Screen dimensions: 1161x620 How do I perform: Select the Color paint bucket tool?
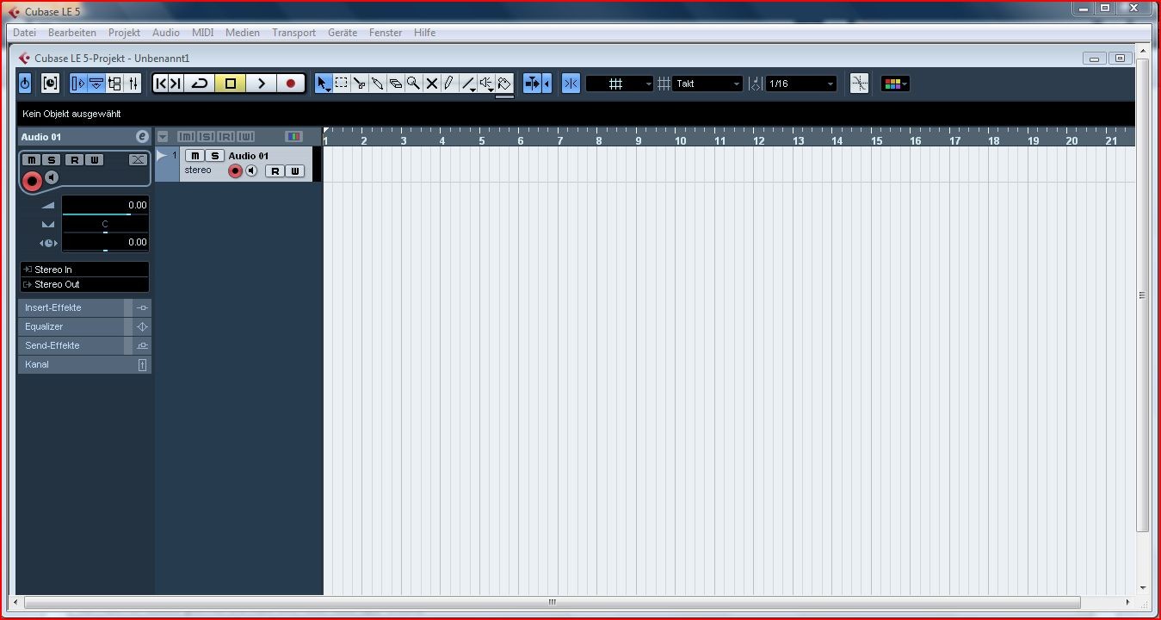pos(505,84)
